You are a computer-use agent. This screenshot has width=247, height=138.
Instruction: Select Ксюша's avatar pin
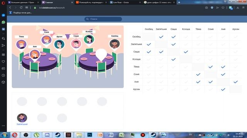pyautogui.click(x=89, y=39)
